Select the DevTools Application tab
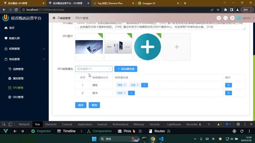Image resolution: width=255 pixels, height=143 pixels. (x=84, y=124)
